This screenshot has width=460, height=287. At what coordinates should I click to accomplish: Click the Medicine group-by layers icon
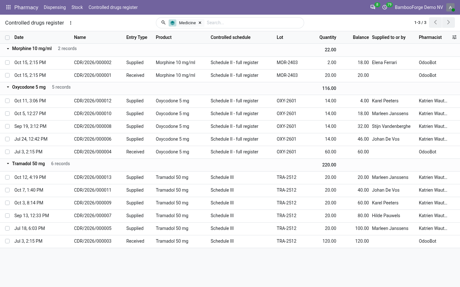(172, 23)
